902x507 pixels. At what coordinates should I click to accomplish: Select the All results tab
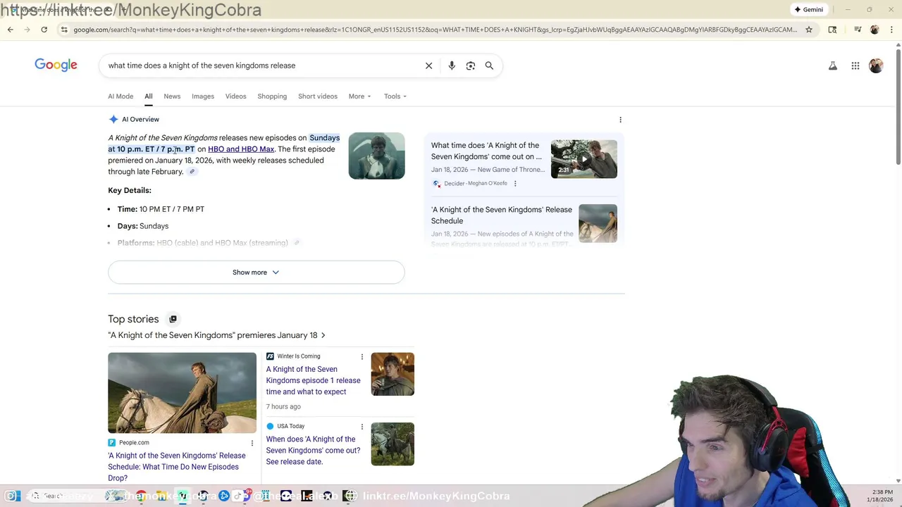coord(149,96)
